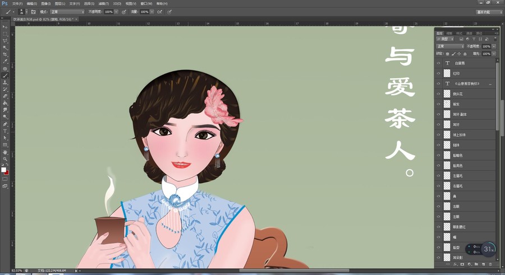505x275 pixels.
Task: Open the brush preset picker dropdown
Action: click(x=26, y=12)
